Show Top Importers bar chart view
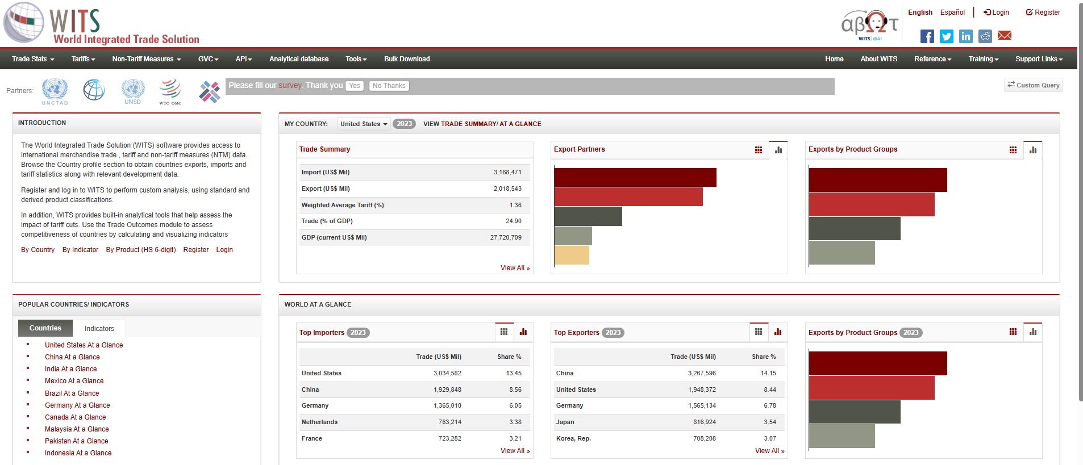The image size is (1083, 465). (523, 332)
